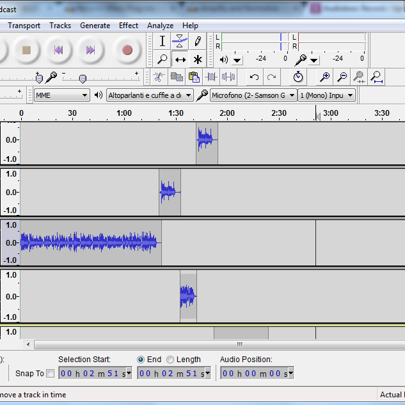Select the End radio button
The image size is (405, 405).
141,360
